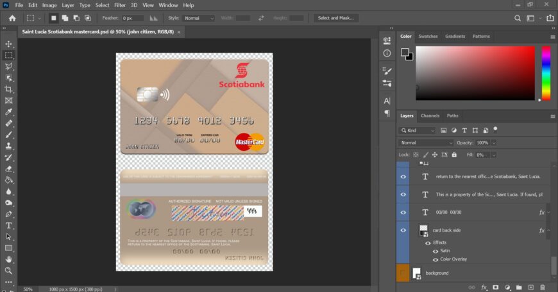Screen dimensions: 558x292
Task: Add layer style with fx icon
Action: [484, 287]
